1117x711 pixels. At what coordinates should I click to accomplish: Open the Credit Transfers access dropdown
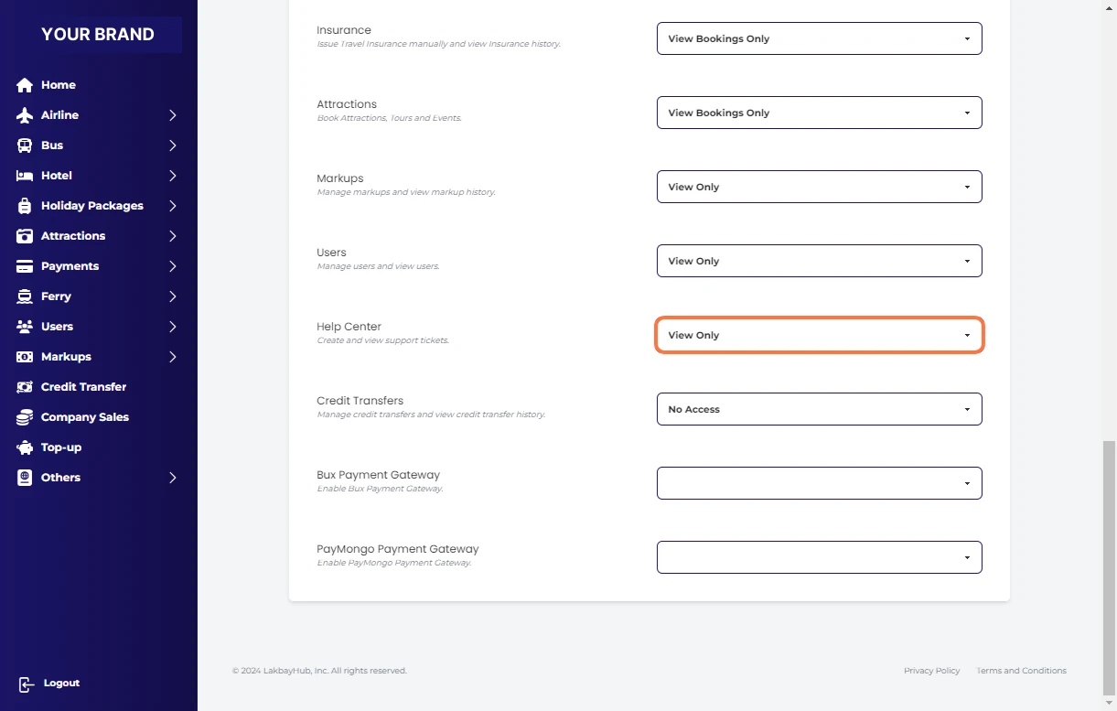click(x=819, y=409)
